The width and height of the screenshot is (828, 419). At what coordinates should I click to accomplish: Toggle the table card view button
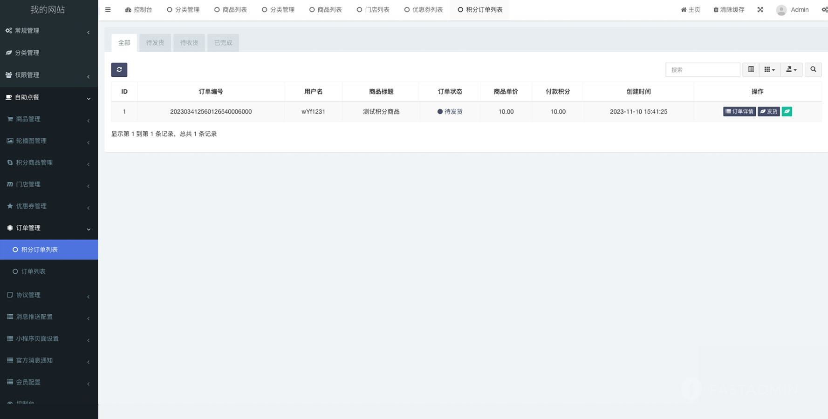tap(751, 70)
